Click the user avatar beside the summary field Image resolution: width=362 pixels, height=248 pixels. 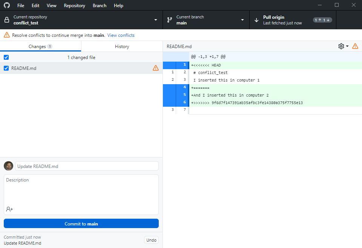click(x=9, y=166)
